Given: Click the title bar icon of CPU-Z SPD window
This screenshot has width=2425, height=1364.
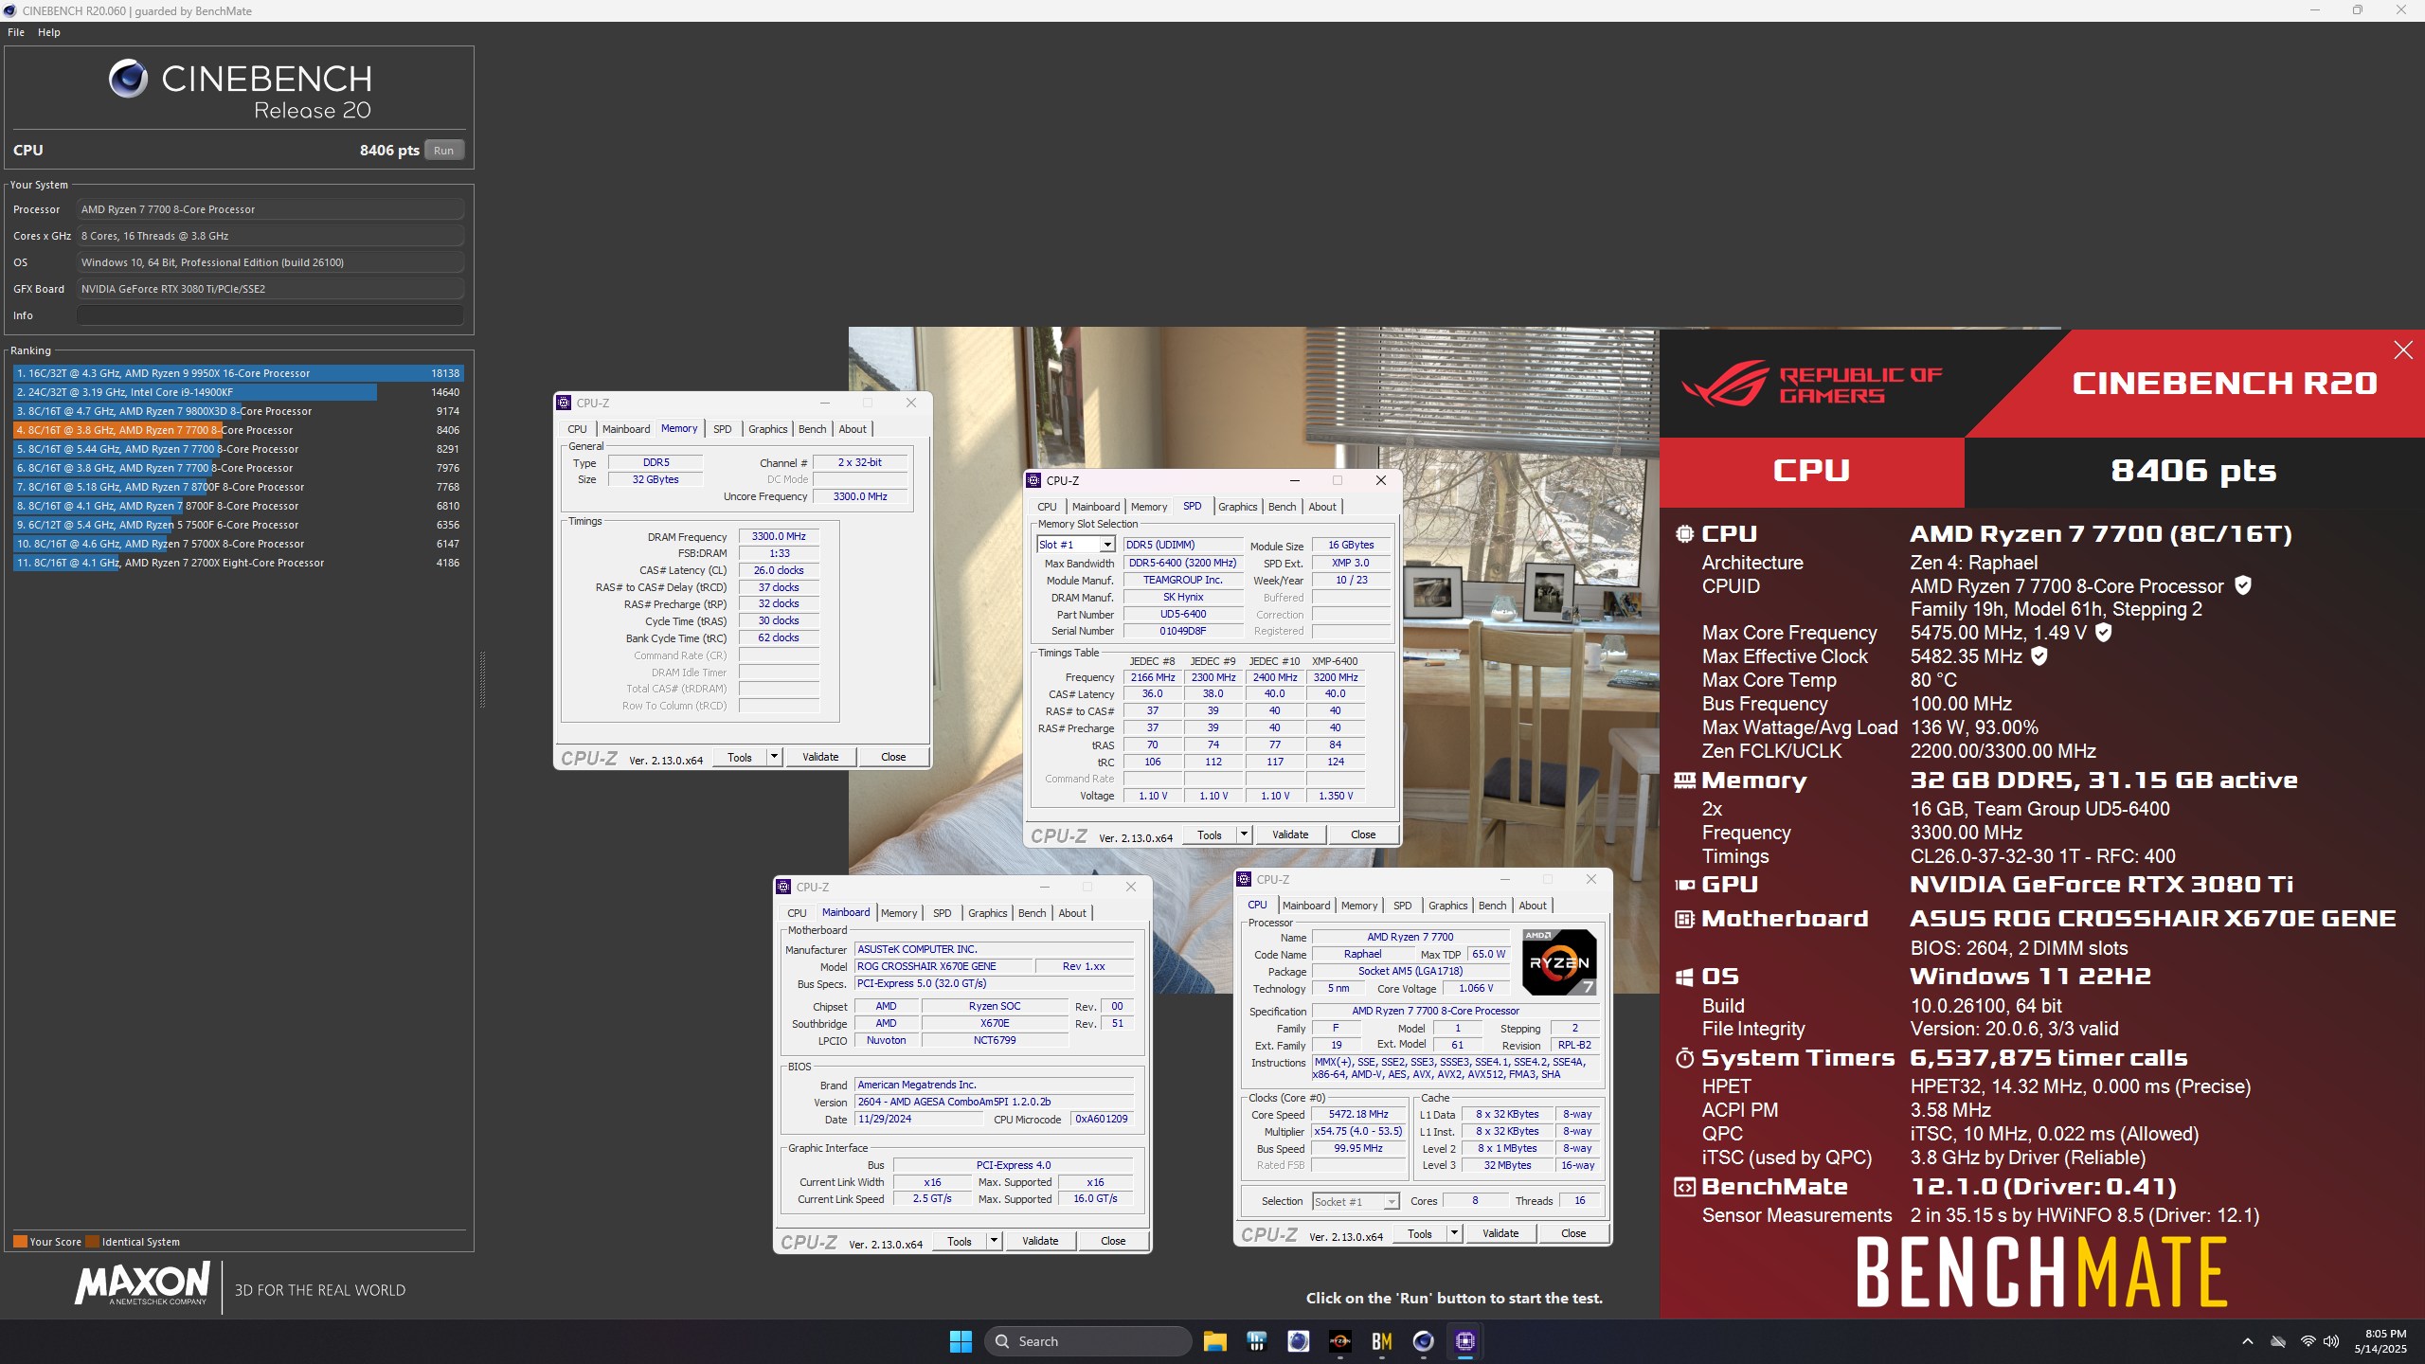Looking at the screenshot, I should coord(1034,480).
